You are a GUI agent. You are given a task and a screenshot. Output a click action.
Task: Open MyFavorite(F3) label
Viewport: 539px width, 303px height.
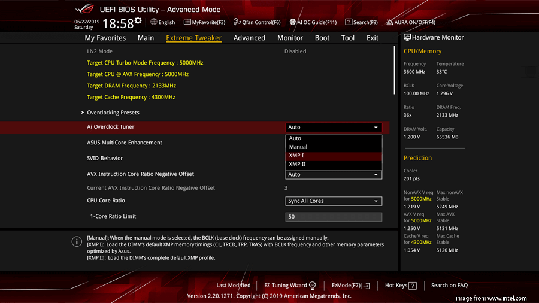tap(208, 22)
